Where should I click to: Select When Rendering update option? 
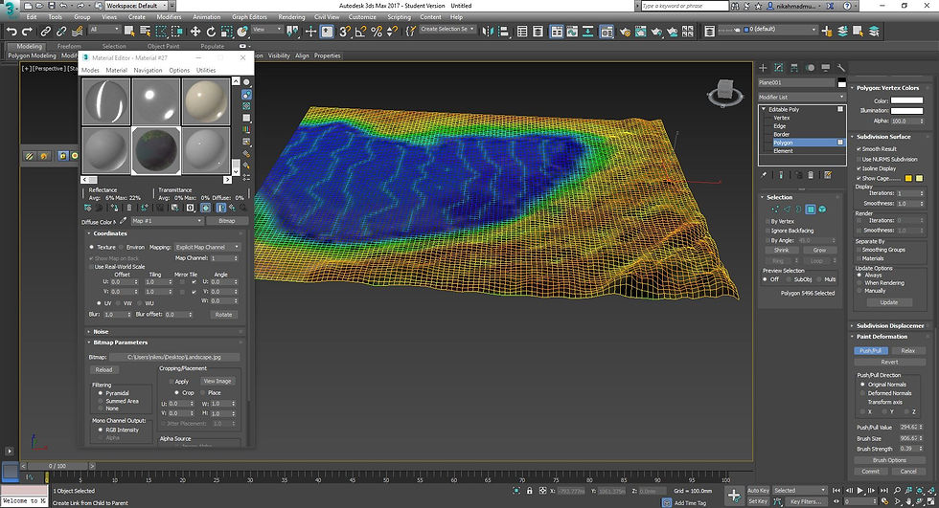pyautogui.click(x=860, y=282)
